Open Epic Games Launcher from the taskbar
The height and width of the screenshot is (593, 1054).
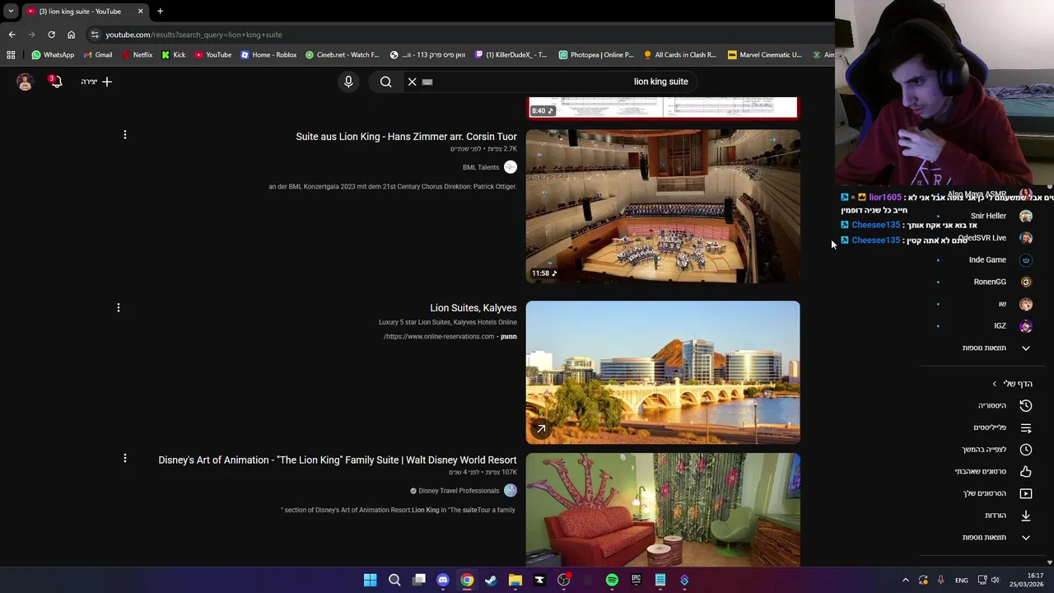pyautogui.click(x=636, y=580)
